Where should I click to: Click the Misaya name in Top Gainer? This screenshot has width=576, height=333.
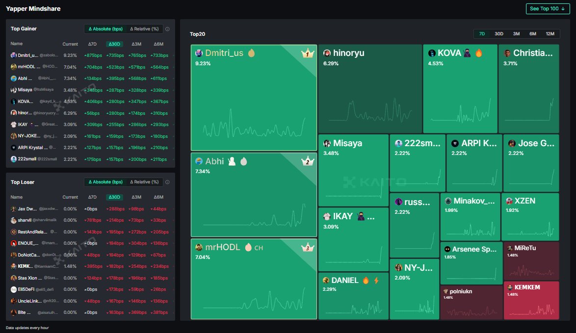[x=25, y=90]
